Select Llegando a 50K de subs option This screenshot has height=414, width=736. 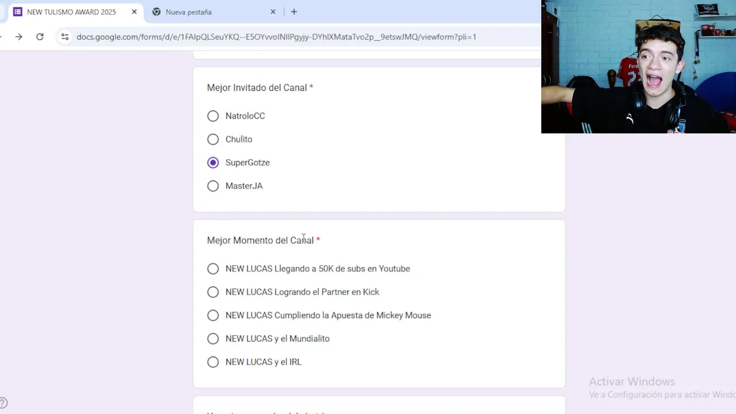point(213,269)
